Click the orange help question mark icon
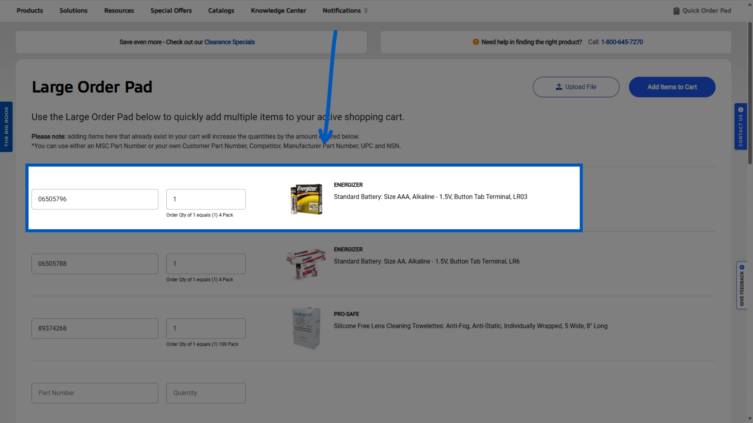The width and height of the screenshot is (753, 423). (x=476, y=42)
